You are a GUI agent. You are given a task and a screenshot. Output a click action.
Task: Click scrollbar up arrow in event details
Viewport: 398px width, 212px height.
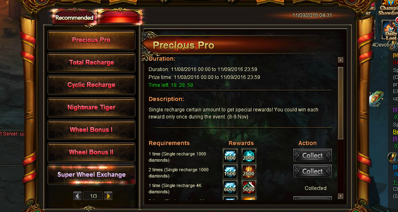pos(341,60)
